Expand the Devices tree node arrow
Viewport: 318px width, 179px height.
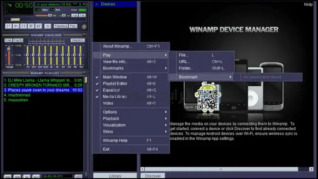tap(97, 4)
